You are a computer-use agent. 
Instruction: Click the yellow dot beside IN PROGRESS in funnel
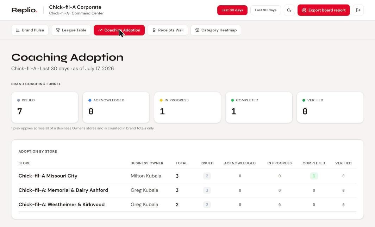[161, 100]
